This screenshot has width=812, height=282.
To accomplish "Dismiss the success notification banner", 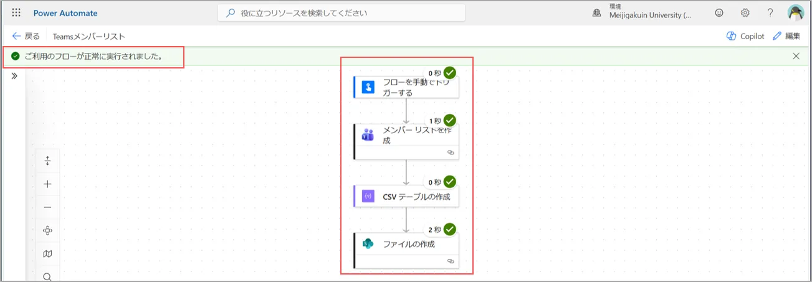I will [796, 56].
